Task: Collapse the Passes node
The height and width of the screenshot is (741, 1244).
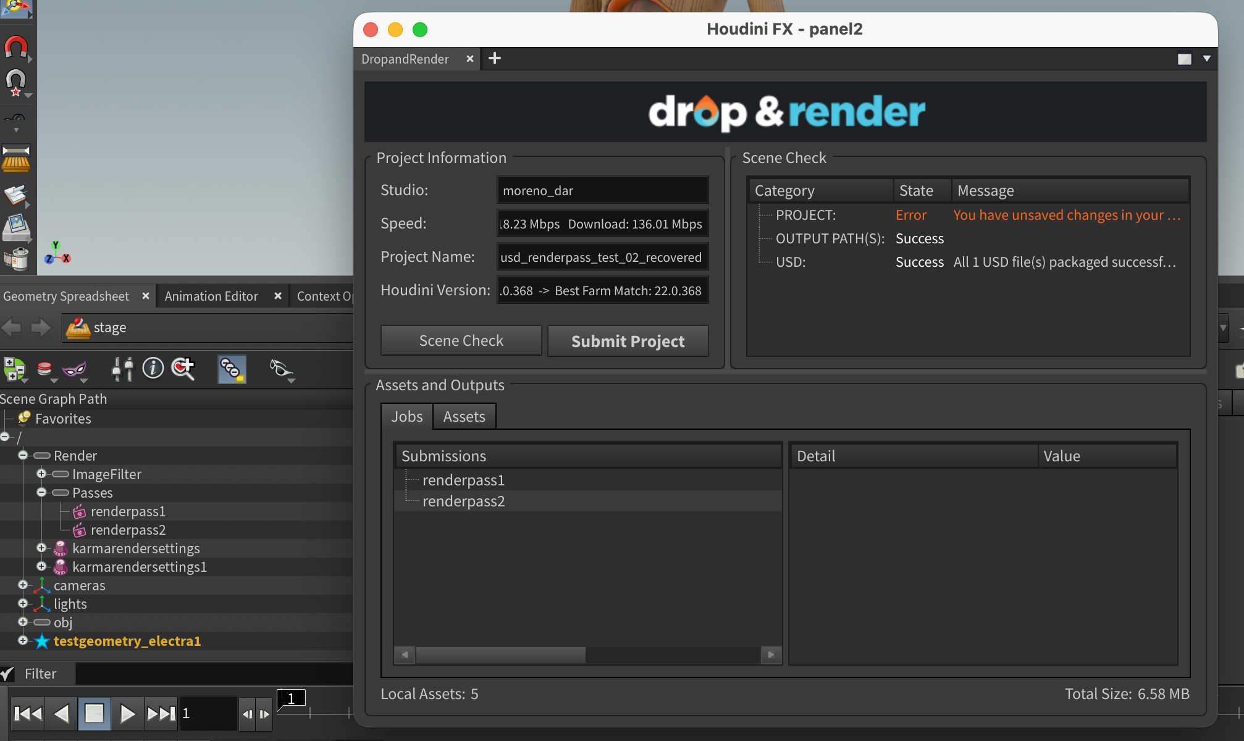Action: (41, 492)
